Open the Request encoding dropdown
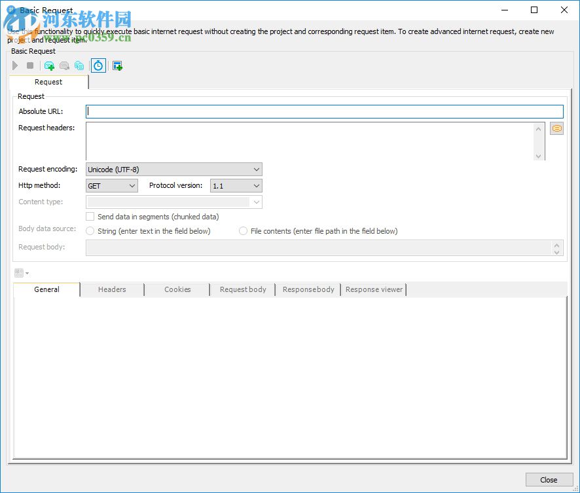This screenshot has height=493, width=580. click(255, 169)
